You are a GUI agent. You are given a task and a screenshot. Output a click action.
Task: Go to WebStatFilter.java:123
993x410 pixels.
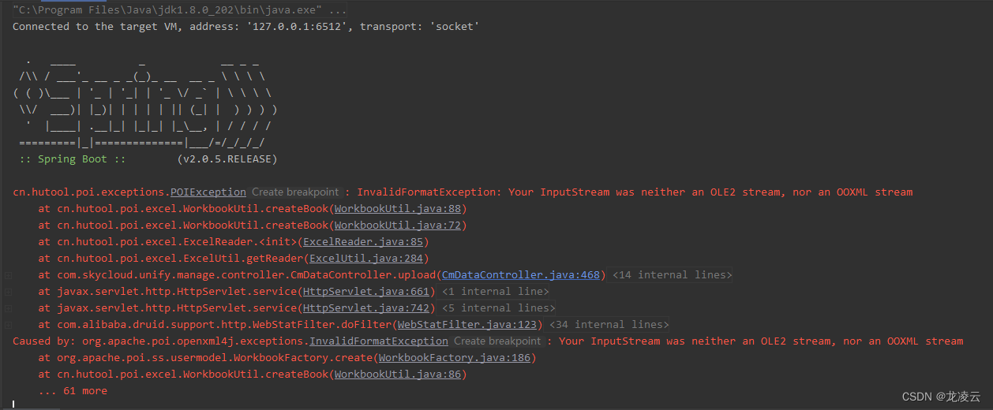467,325
